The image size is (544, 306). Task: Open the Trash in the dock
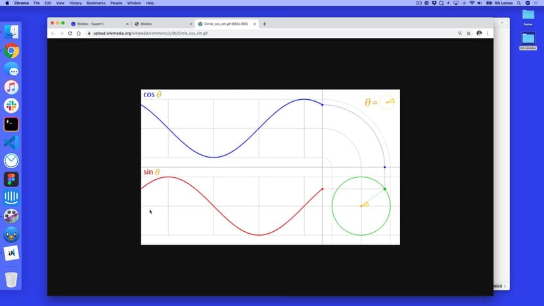click(x=11, y=279)
